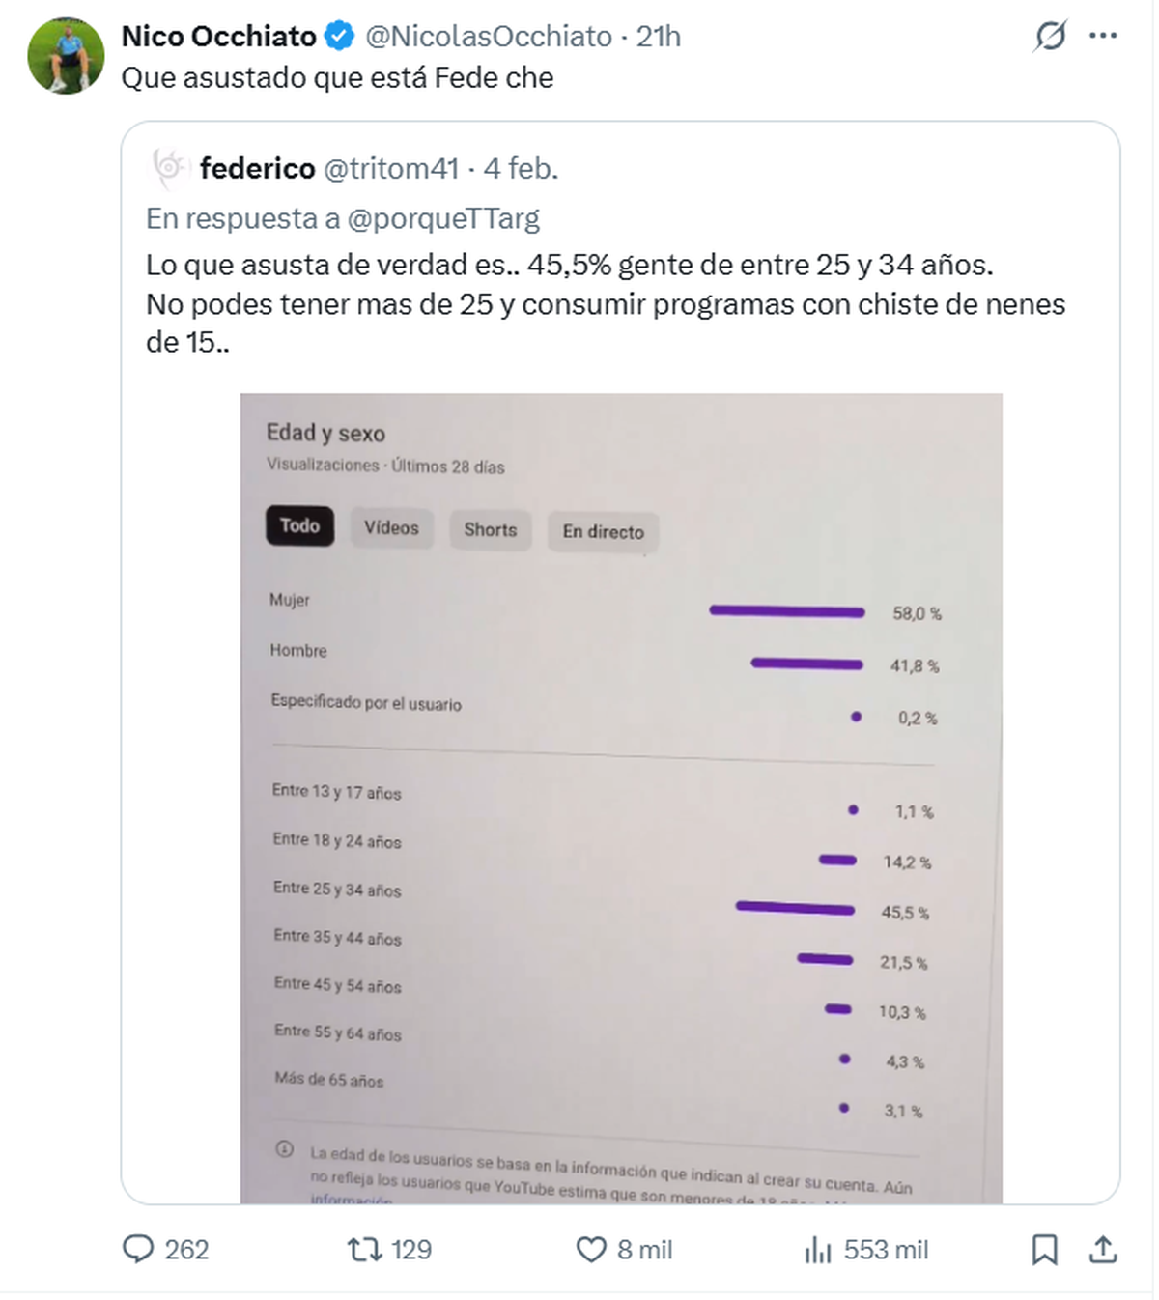Image resolution: width=1159 pixels, height=1300 pixels.
Task: Open the three-dot more options menu
Action: 1103,37
